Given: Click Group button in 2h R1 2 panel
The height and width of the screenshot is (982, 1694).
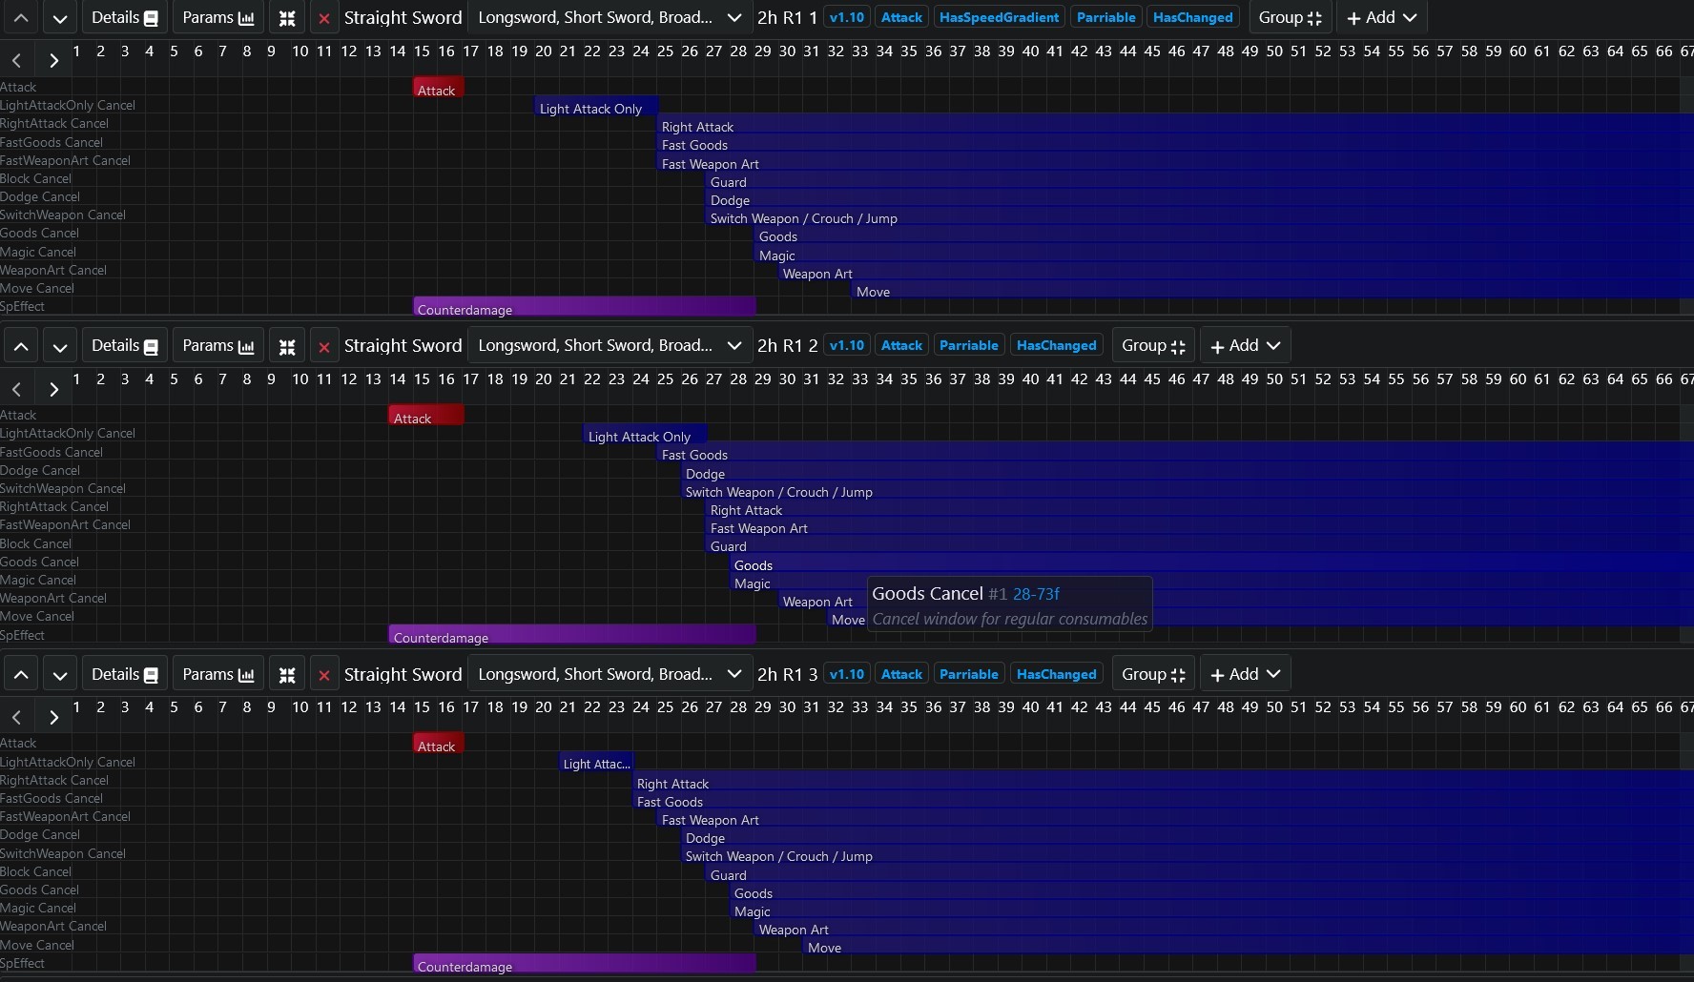Looking at the screenshot, I should pos(1153,346).
